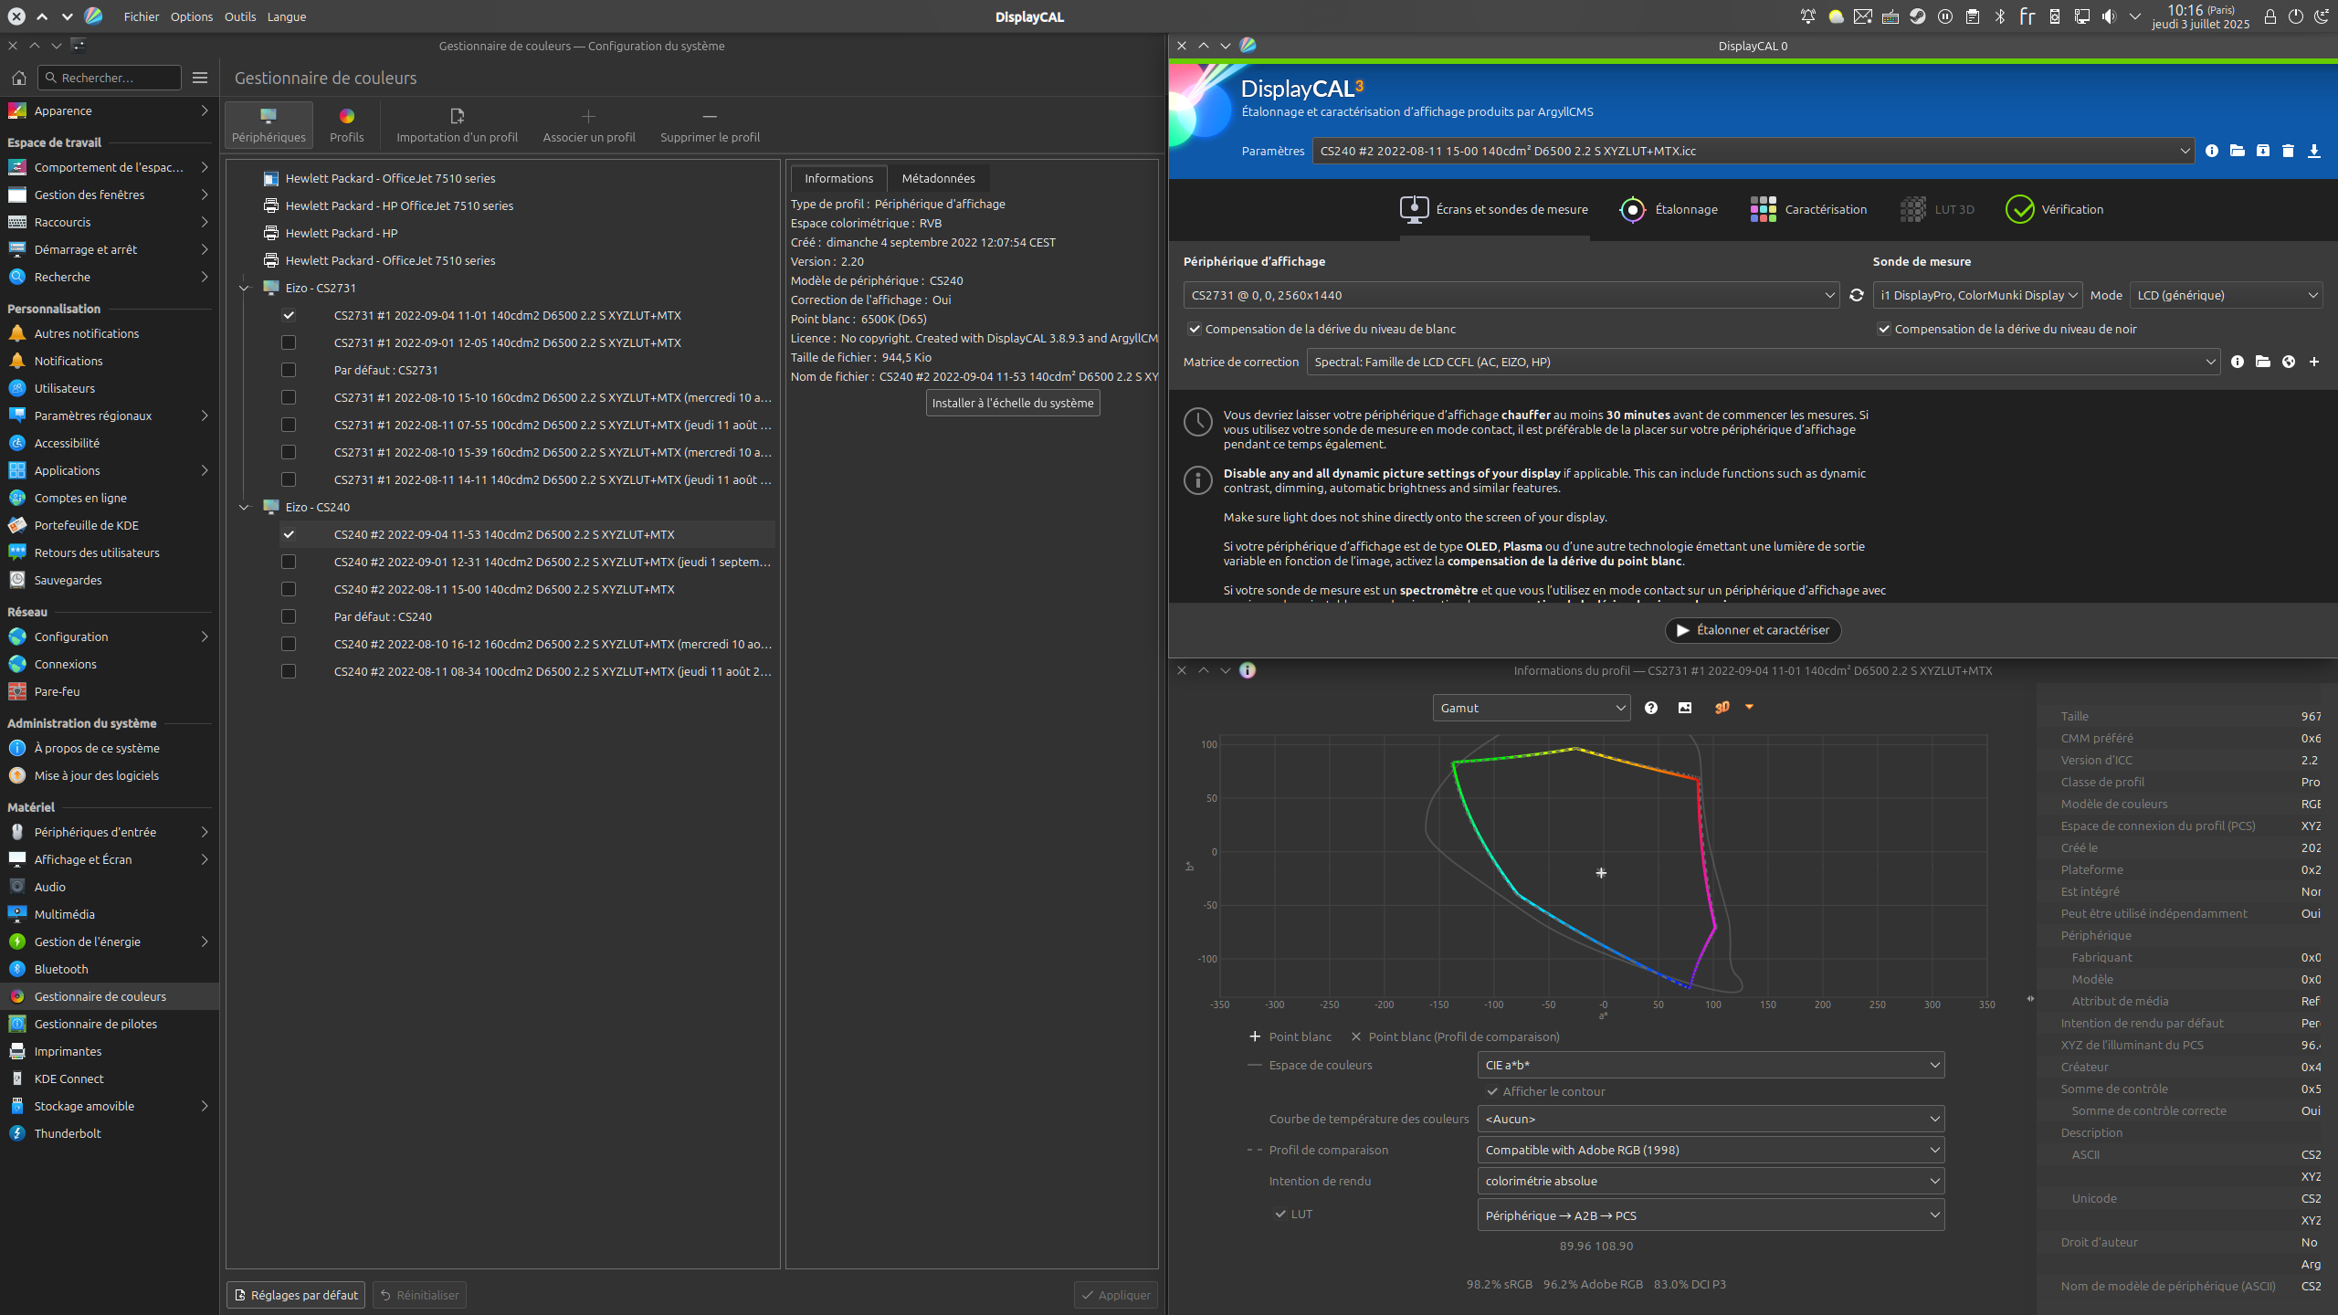
Task: Open the i1 DisplayPro instrument dropdown
Action: [1977, 295]
